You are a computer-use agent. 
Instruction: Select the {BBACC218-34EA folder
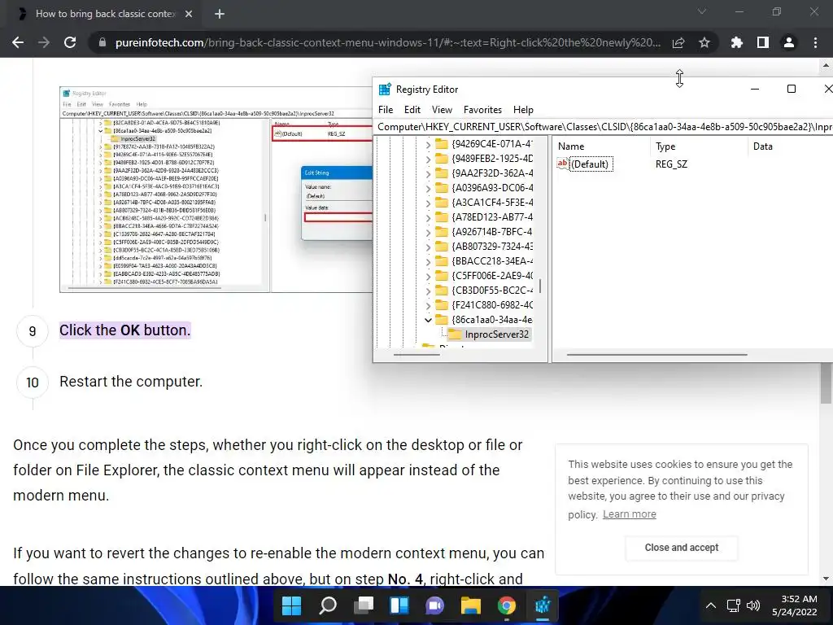click(x=485, y=261)
